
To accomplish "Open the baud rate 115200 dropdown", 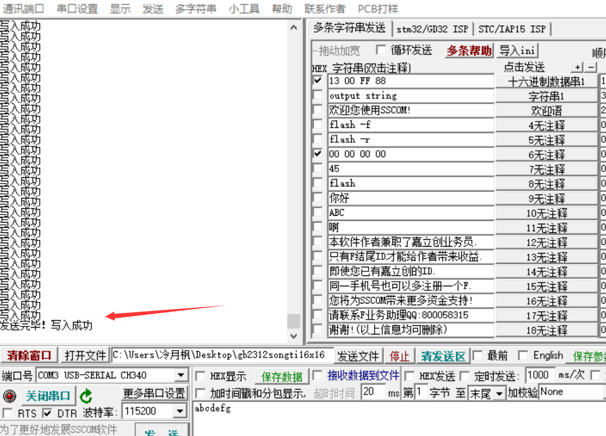I will (x=180, y=411).
